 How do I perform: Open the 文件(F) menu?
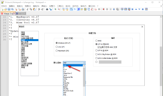pyautogui.click(x=4, y=6)
